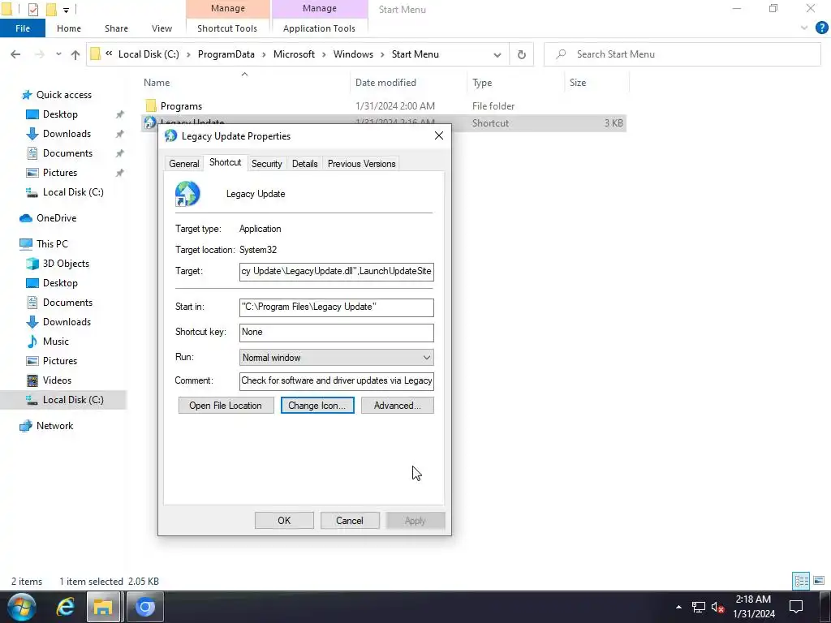This screenshot has width=831, height=623.
Task: Show hidden tray icons arrow
Action: pyautogui.click(x=678, y=607)
